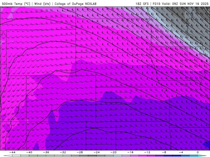The height and width of the screenshot is (157, 210).
Task: Click the -24 color scale label
Action: click(97, 152)
